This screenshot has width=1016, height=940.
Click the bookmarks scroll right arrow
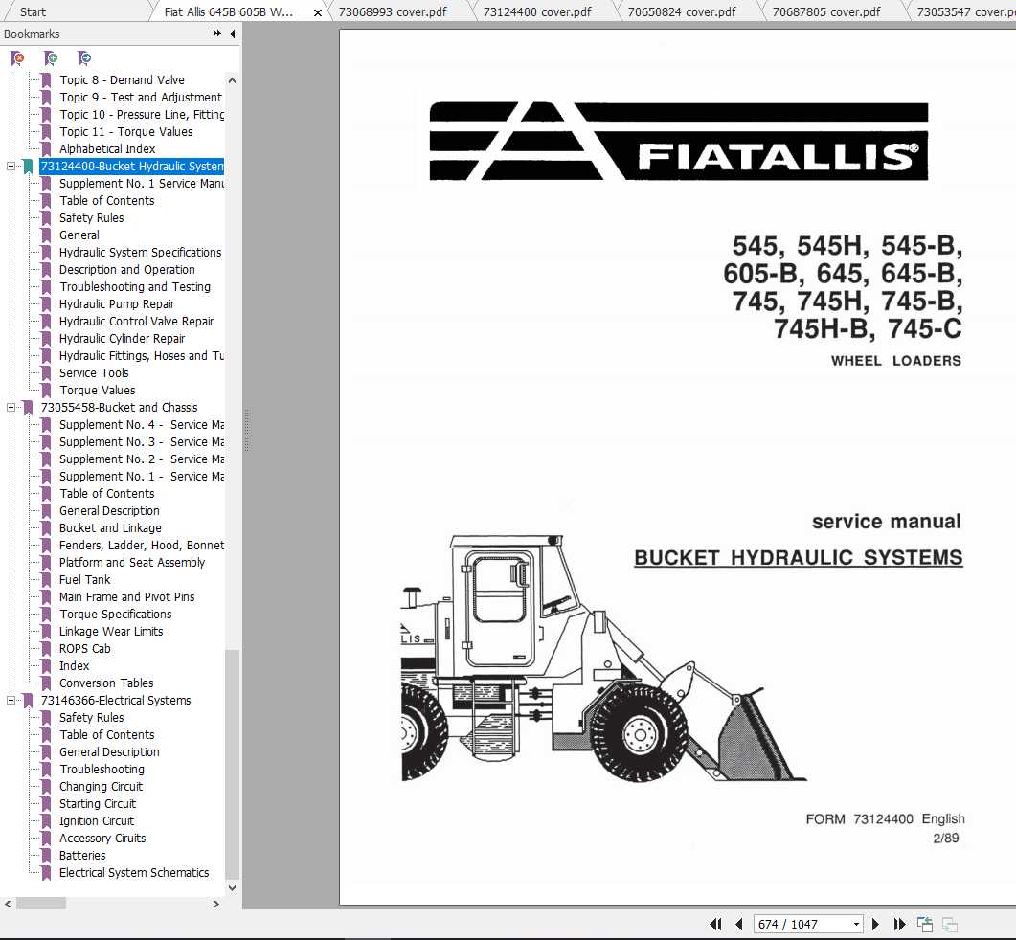click(215, 904)
